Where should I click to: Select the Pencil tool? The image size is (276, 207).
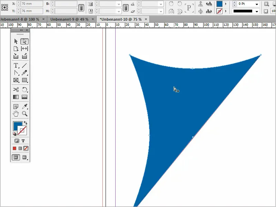[24, 73]
